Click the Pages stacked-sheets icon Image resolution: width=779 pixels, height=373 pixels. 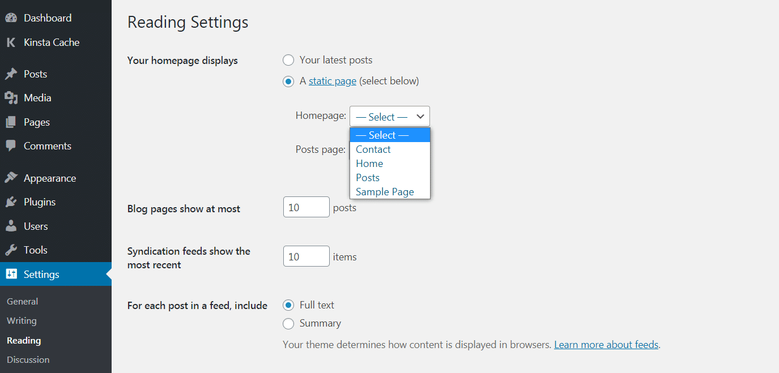11,122
